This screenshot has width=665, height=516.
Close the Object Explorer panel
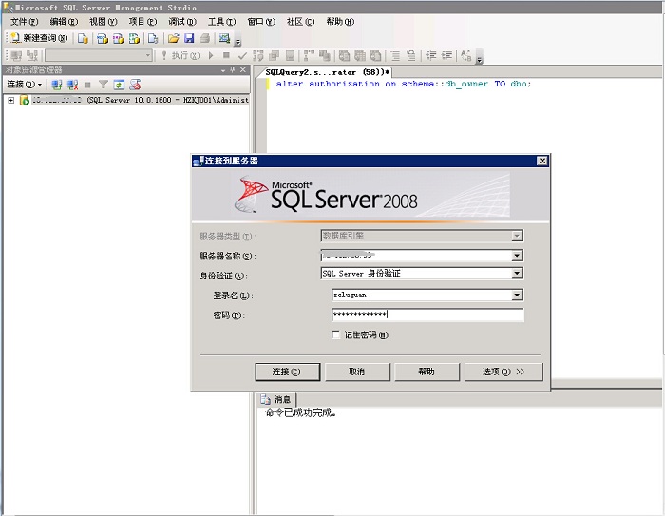coord(243,69)
